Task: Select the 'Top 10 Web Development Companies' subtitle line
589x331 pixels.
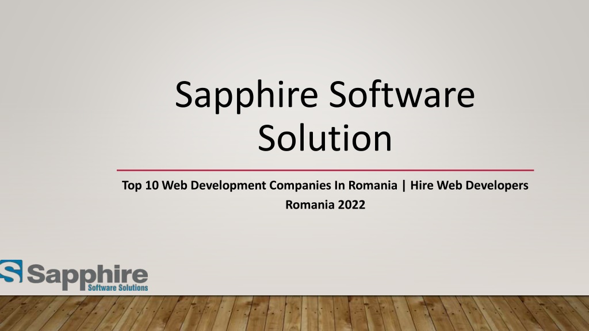Action: coord(325,186)
